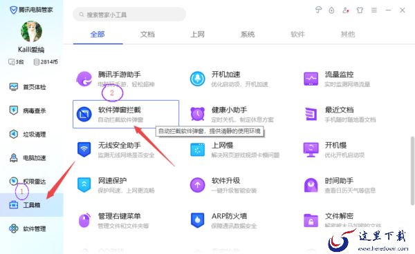Click the 开机加速 rocket icon
The image size is (415, 254).
pos(197,79)
